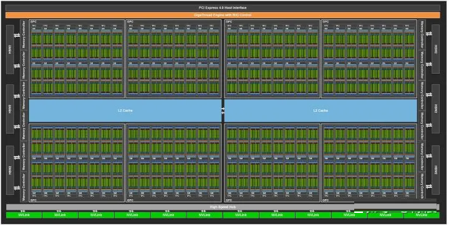Screen dimensions: 449x226
Task: Select the orange GigaThread Engine with MIG Control bar
Action: (223, 15)
